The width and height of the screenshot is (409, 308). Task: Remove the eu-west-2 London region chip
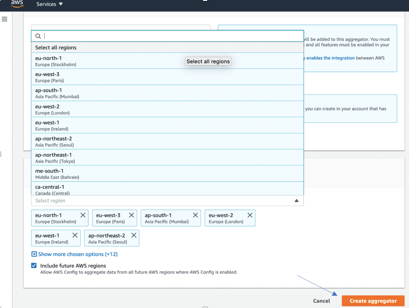250,215
